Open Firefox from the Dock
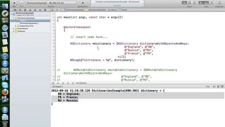This screenshot has width=225, height=127. (5, 92)
